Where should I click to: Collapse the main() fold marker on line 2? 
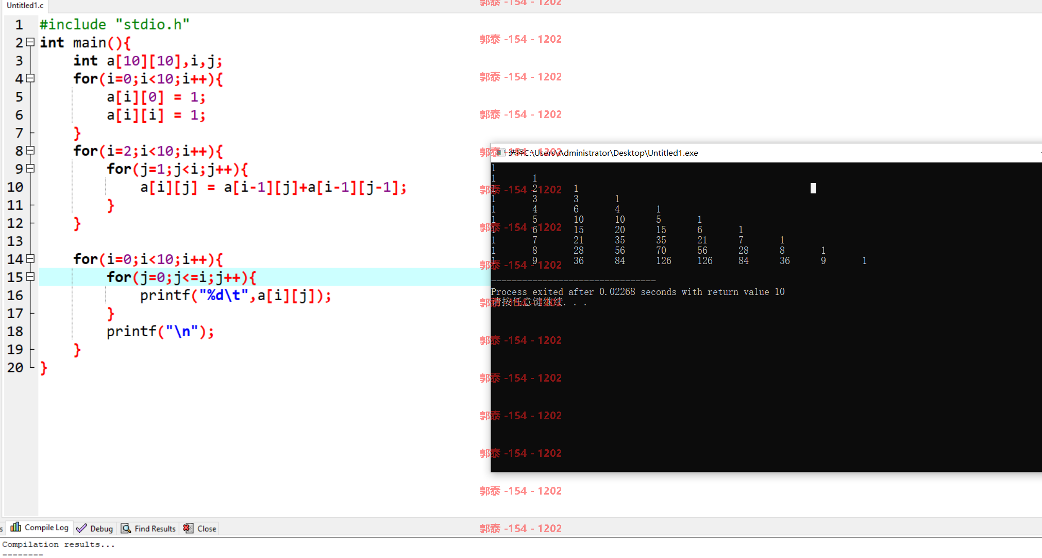click(x=30, y=42)
